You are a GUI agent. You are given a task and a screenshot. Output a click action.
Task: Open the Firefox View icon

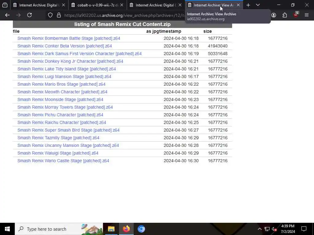point(5,5)
